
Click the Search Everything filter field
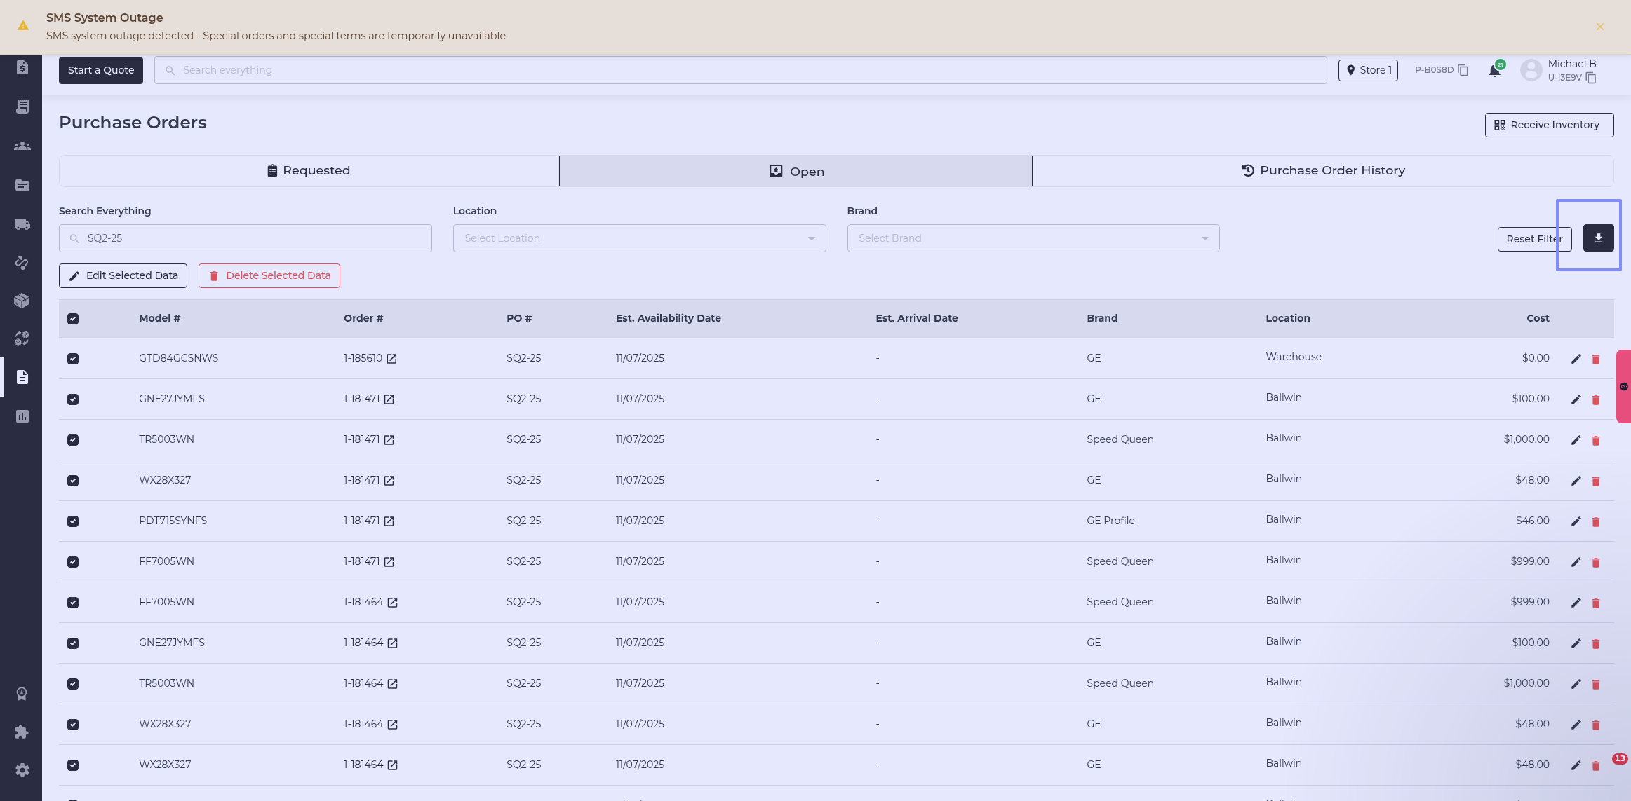tap(246, 238)
